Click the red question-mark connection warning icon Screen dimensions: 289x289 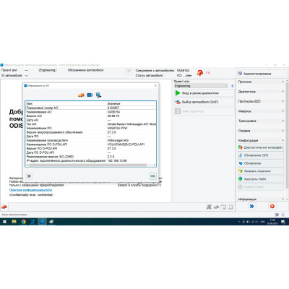[x=200, y=73]
